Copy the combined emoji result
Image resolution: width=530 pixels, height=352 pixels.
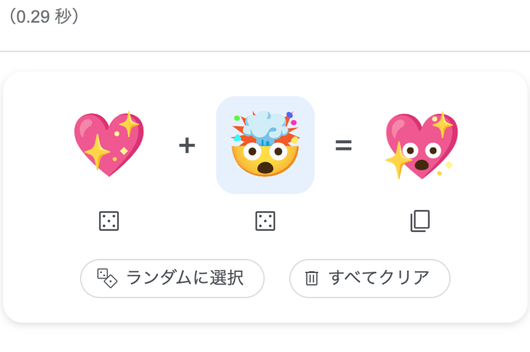[420, 221]
